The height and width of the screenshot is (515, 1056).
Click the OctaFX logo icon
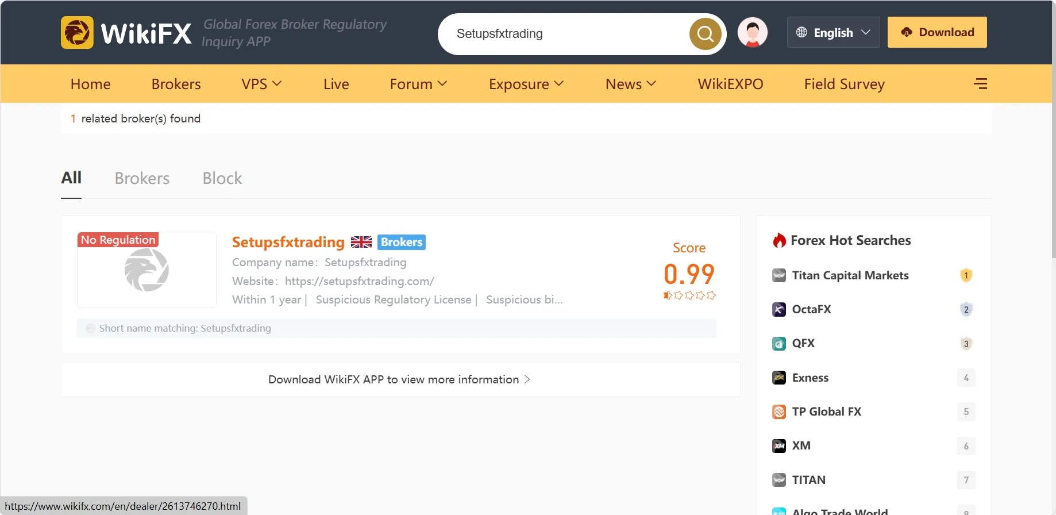(779, 309)
